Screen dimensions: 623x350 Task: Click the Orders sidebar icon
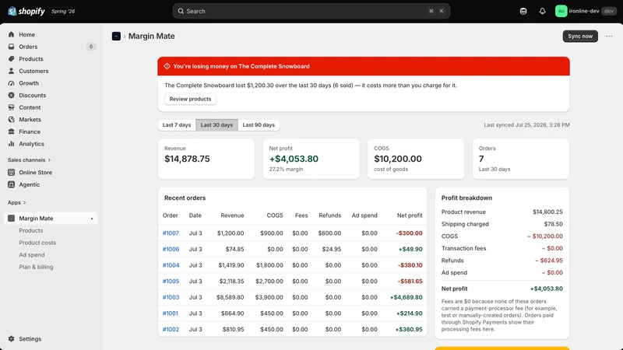click(x=11, y=47)
